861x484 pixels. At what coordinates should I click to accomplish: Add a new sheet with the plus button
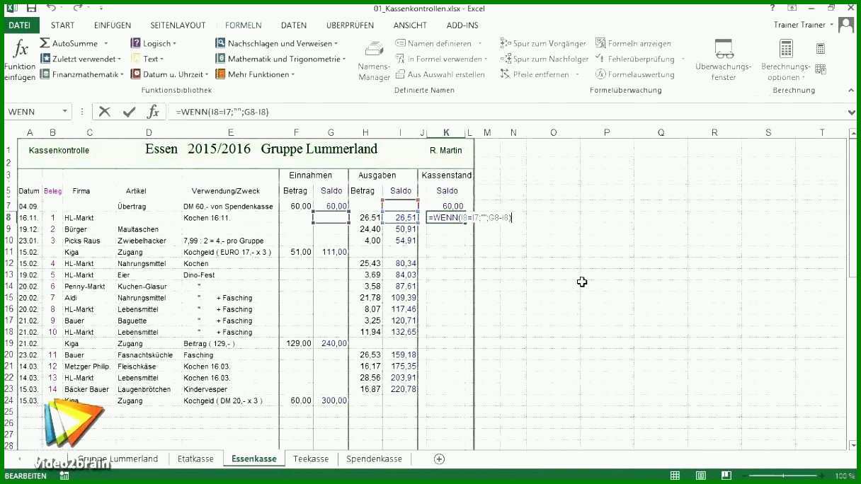pos(439,459)
